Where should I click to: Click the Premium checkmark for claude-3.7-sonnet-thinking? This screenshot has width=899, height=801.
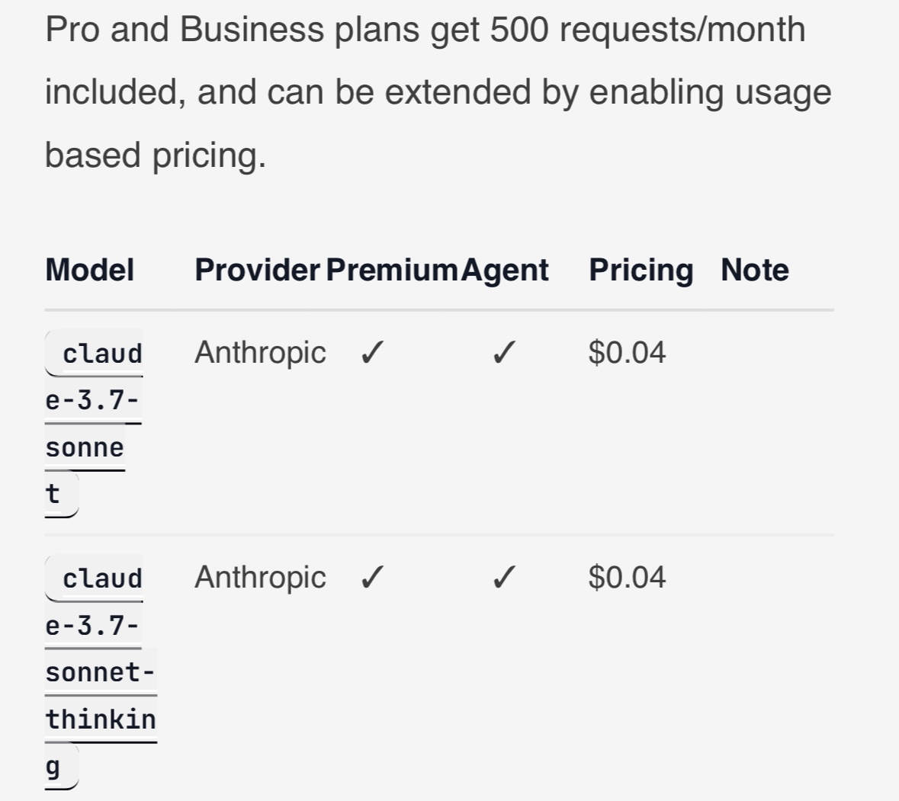[x=372, y=578]
